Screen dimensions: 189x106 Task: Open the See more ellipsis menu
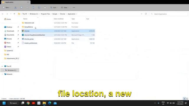[74, 8]
